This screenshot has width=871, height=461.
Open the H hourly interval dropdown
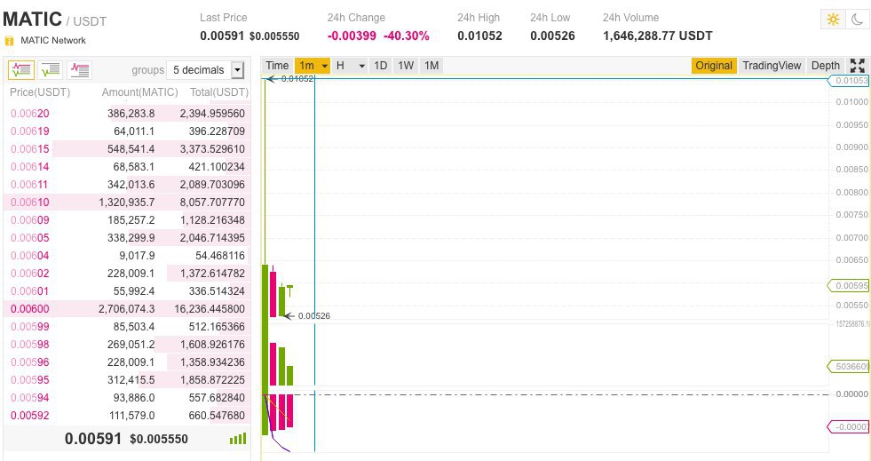351,66
